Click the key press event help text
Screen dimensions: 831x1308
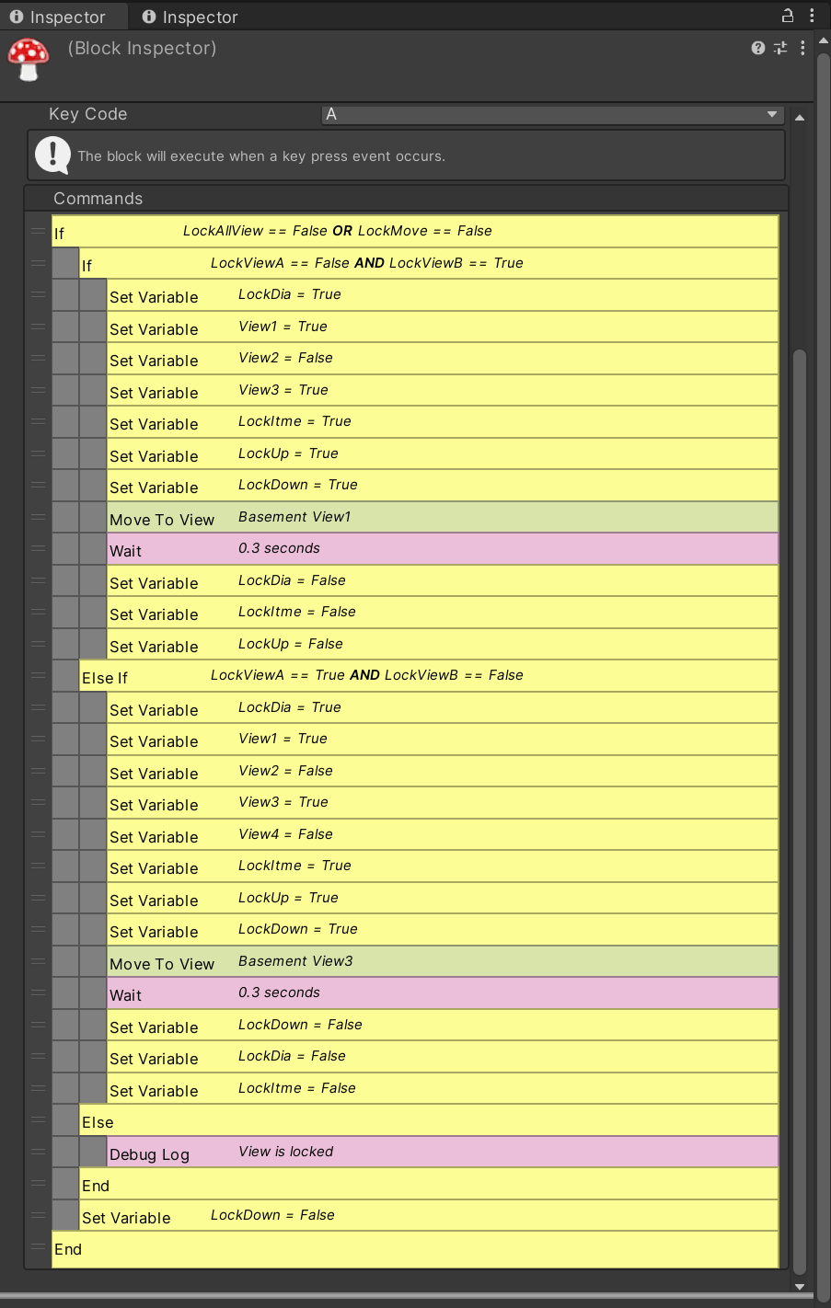tap(261, 156)
